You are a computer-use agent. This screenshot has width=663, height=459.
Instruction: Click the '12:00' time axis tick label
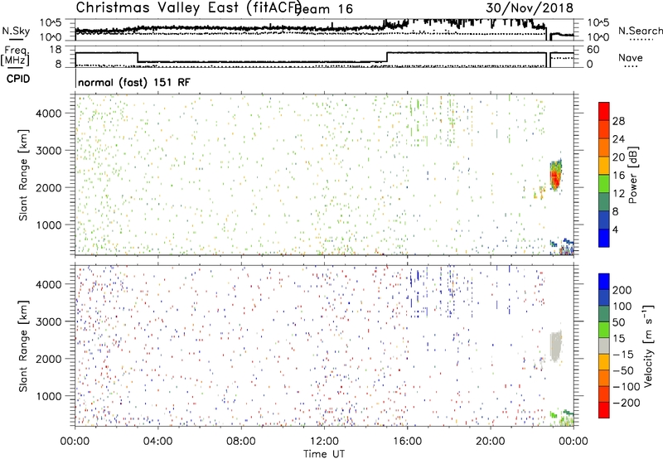(324, 442)
